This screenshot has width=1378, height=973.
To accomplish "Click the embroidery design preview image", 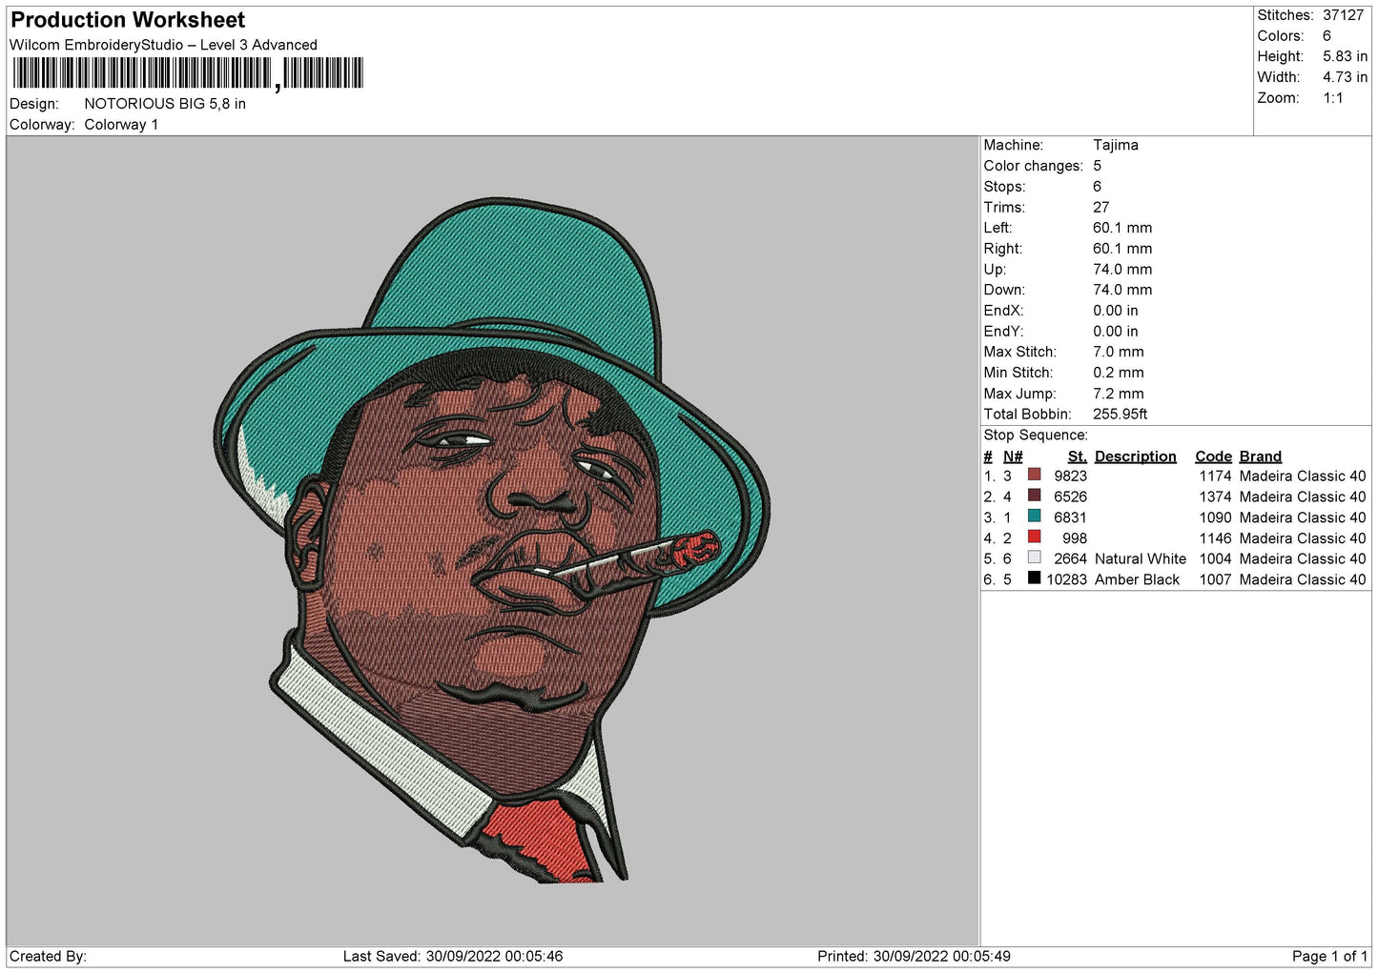I will coord(492,540).
